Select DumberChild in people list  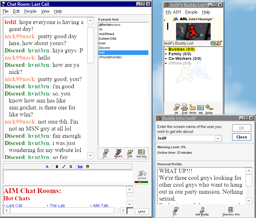click(123, 39)
